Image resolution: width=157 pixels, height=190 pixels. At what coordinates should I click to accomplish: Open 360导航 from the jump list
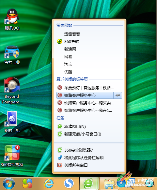[x=89, y=42]
